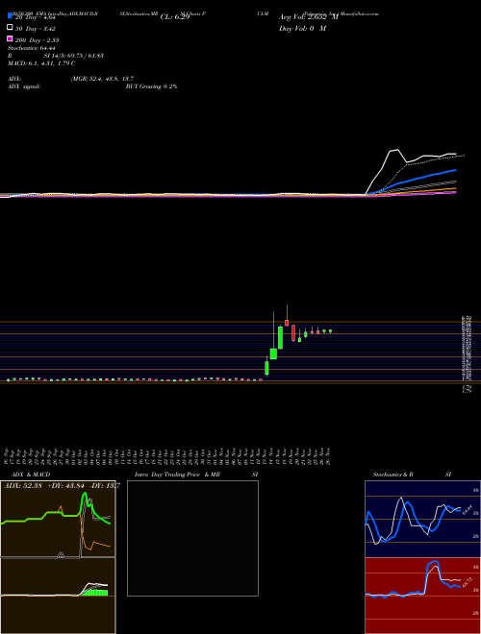Select the 'Avg Vol: 2.652 M' text

point(309,17)
